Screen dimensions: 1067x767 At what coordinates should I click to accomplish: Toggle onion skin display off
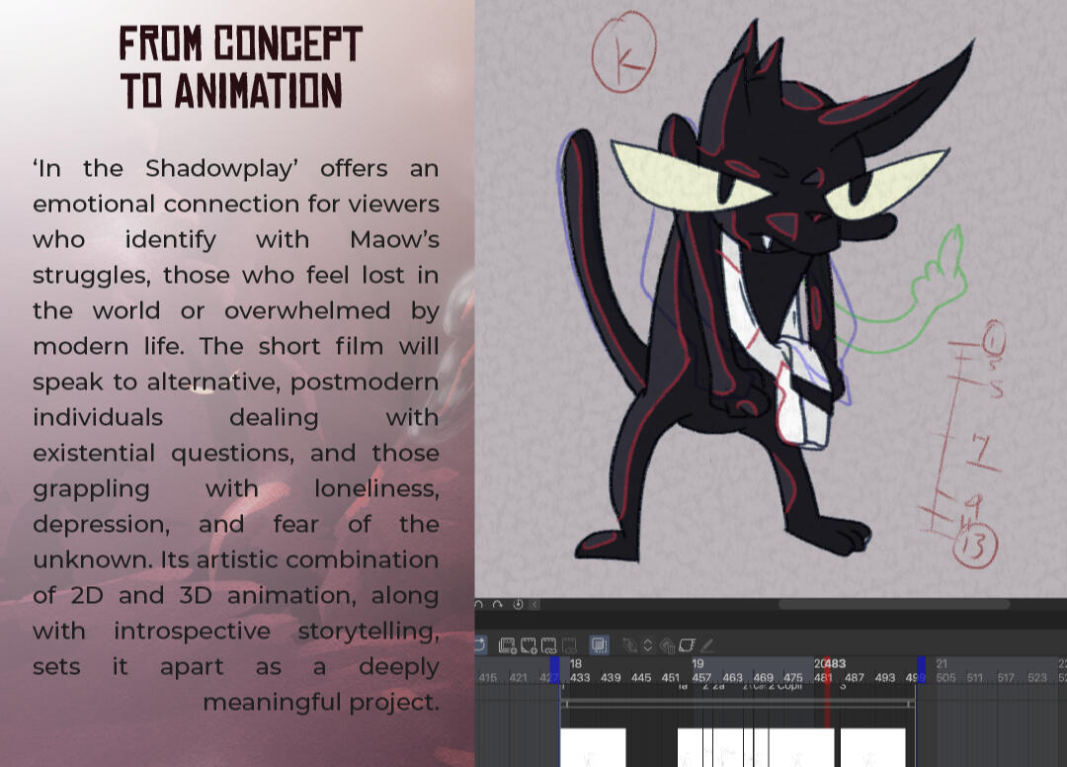click(x=599, y=644)
